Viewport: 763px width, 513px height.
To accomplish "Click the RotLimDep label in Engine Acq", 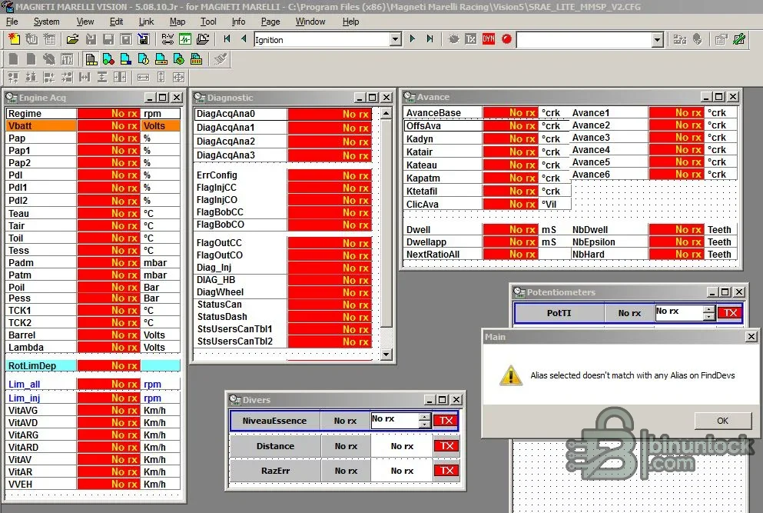I will (32, 366).
